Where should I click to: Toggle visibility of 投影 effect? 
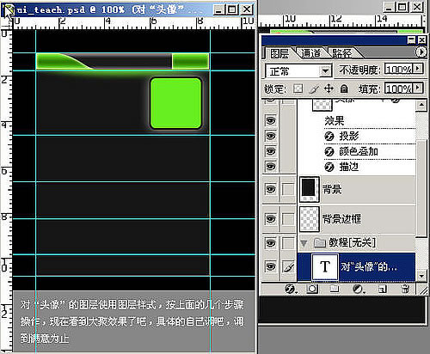(270, 136)
